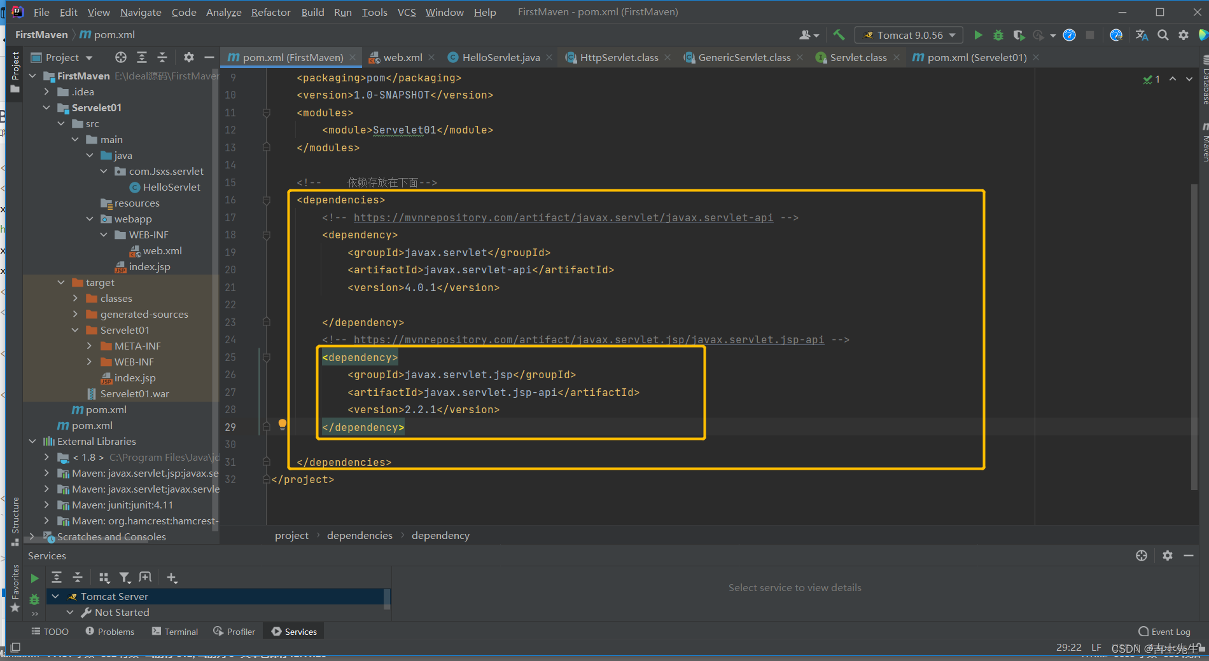The image size is (1209, 661).
Task: Click the filter icon in Services toolbar
Action: point(125,577)
